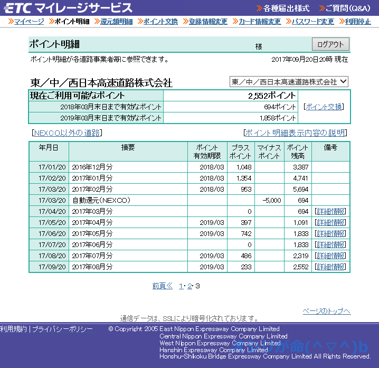Open 詳細情報 for 2017年05月分 row
This screenshot has height=368, width=379.
pyautogui.click(x=330, y=233)
